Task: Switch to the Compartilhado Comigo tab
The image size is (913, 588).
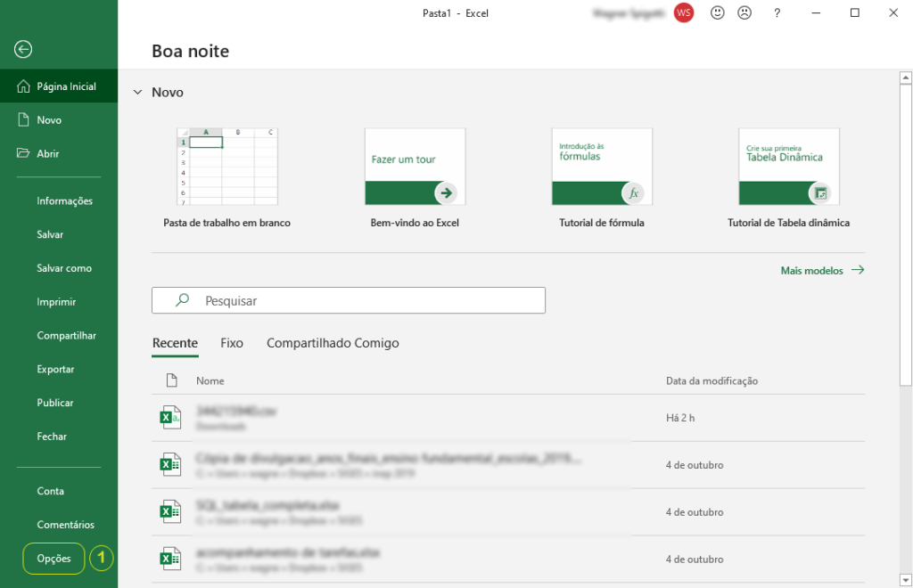Action: point(333,343)
